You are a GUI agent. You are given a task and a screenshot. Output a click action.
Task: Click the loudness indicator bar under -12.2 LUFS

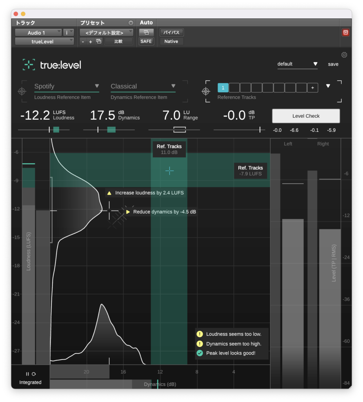click(x=44, y=130)
